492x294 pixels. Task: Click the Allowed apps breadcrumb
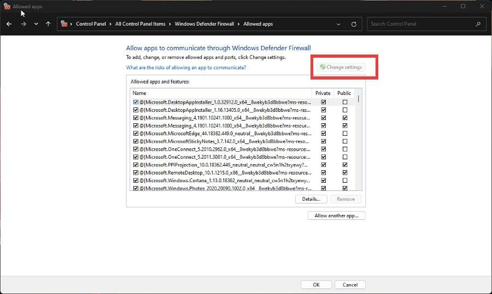258,24
